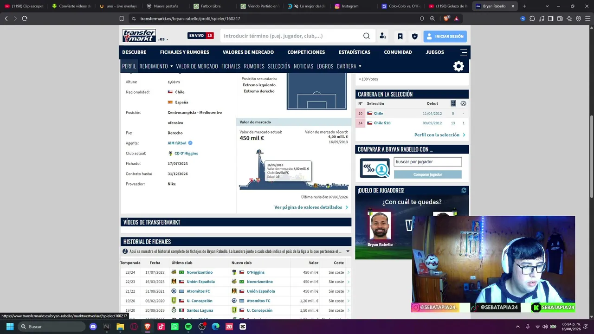
Task: Launch Discord from the taskbar
Action: pyautogui.click(x=93, y=327)
